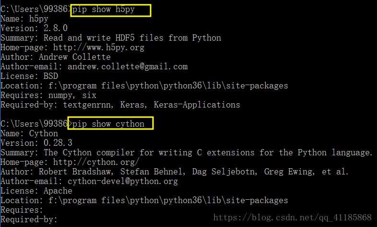
Task: Click the Cython Version 0.28.3 line
Action: point(36,143)
